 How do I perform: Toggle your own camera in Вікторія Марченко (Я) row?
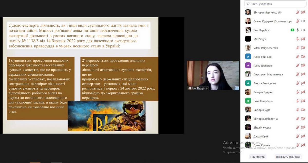click(x=303, y=12)
